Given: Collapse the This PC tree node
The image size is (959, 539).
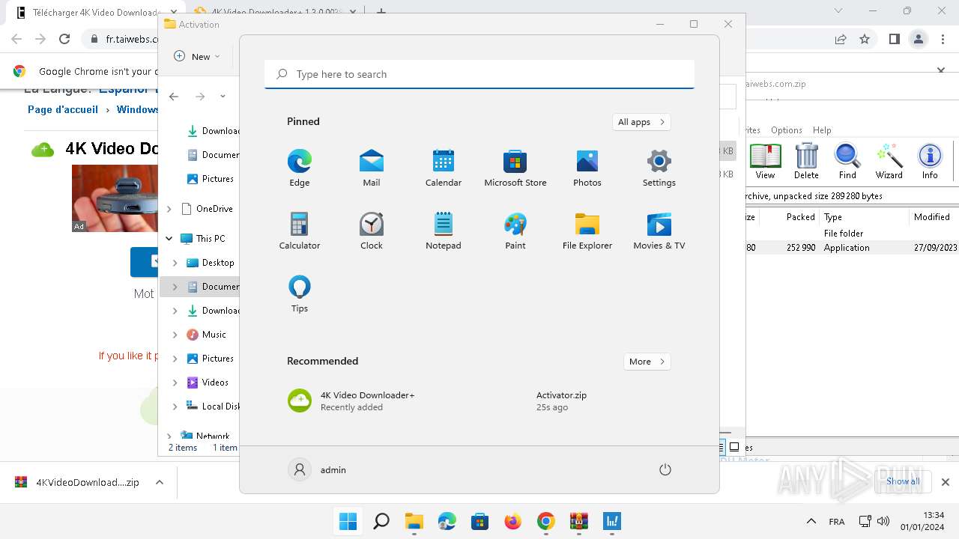Looking at the screenshot, I should [x=169, y=239].
